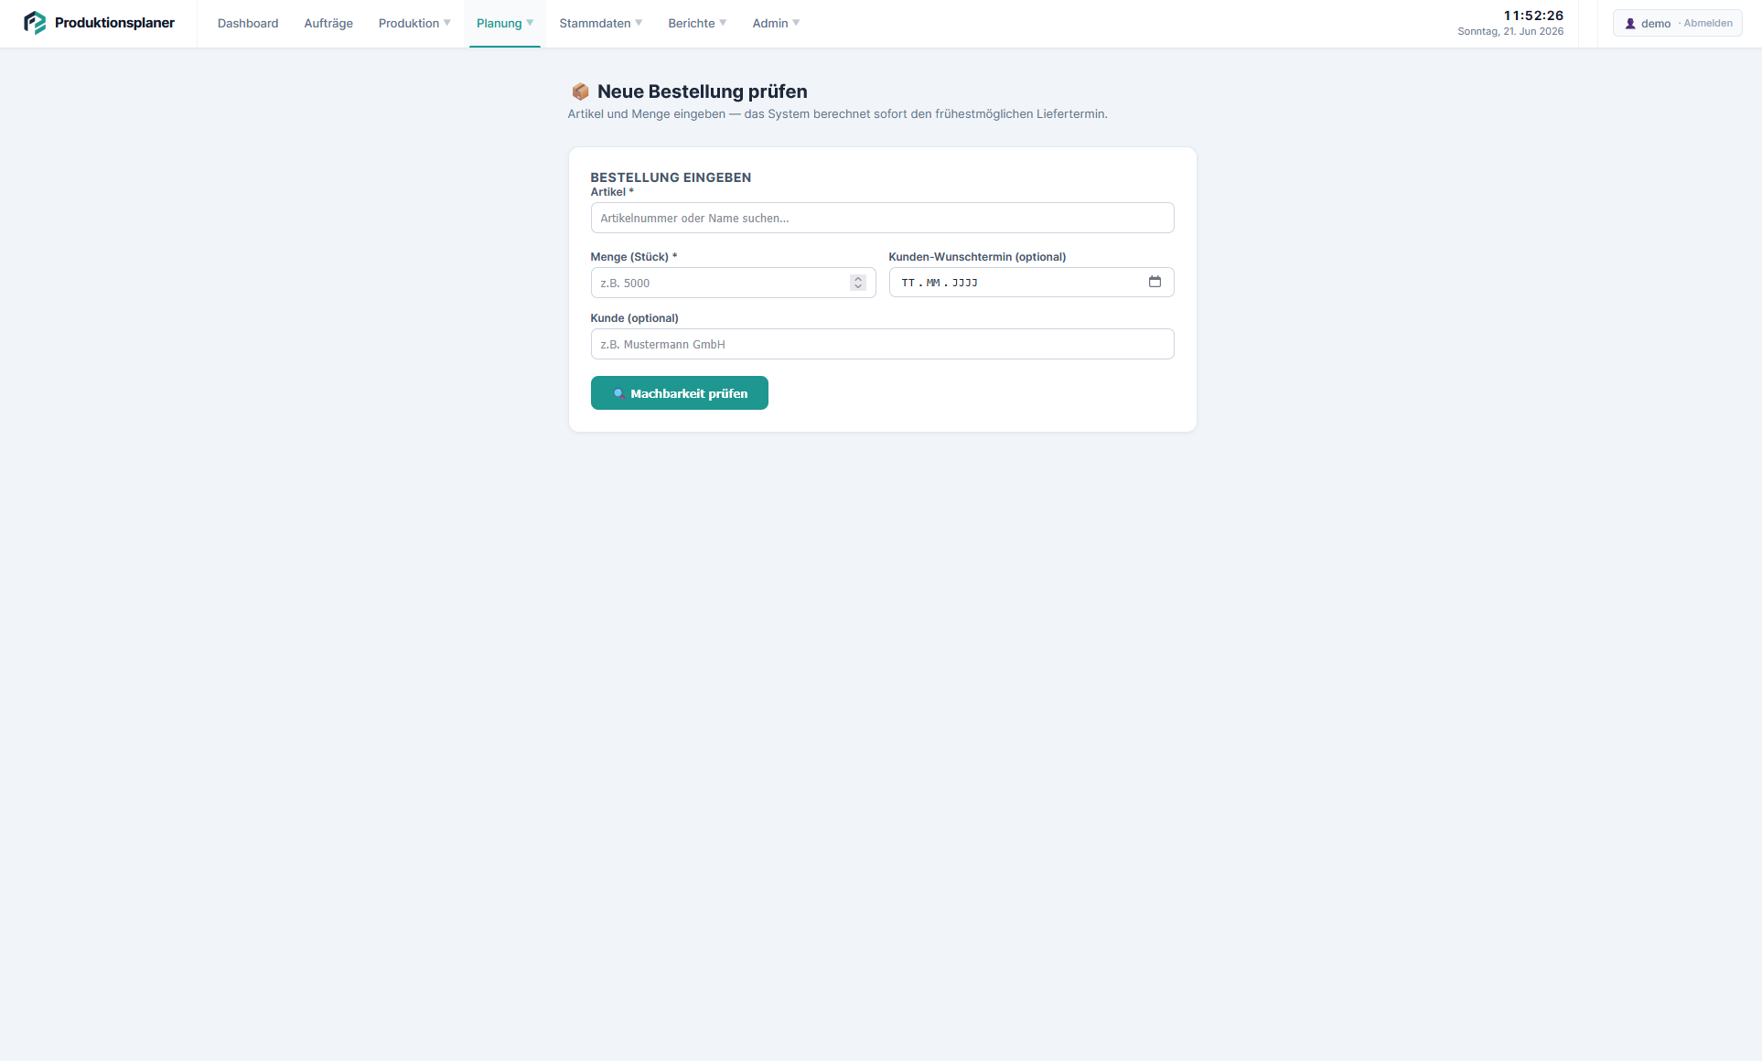
Task: Go to the Dashboard menu item
Action: pyautogui.click(x=248, y=24)
